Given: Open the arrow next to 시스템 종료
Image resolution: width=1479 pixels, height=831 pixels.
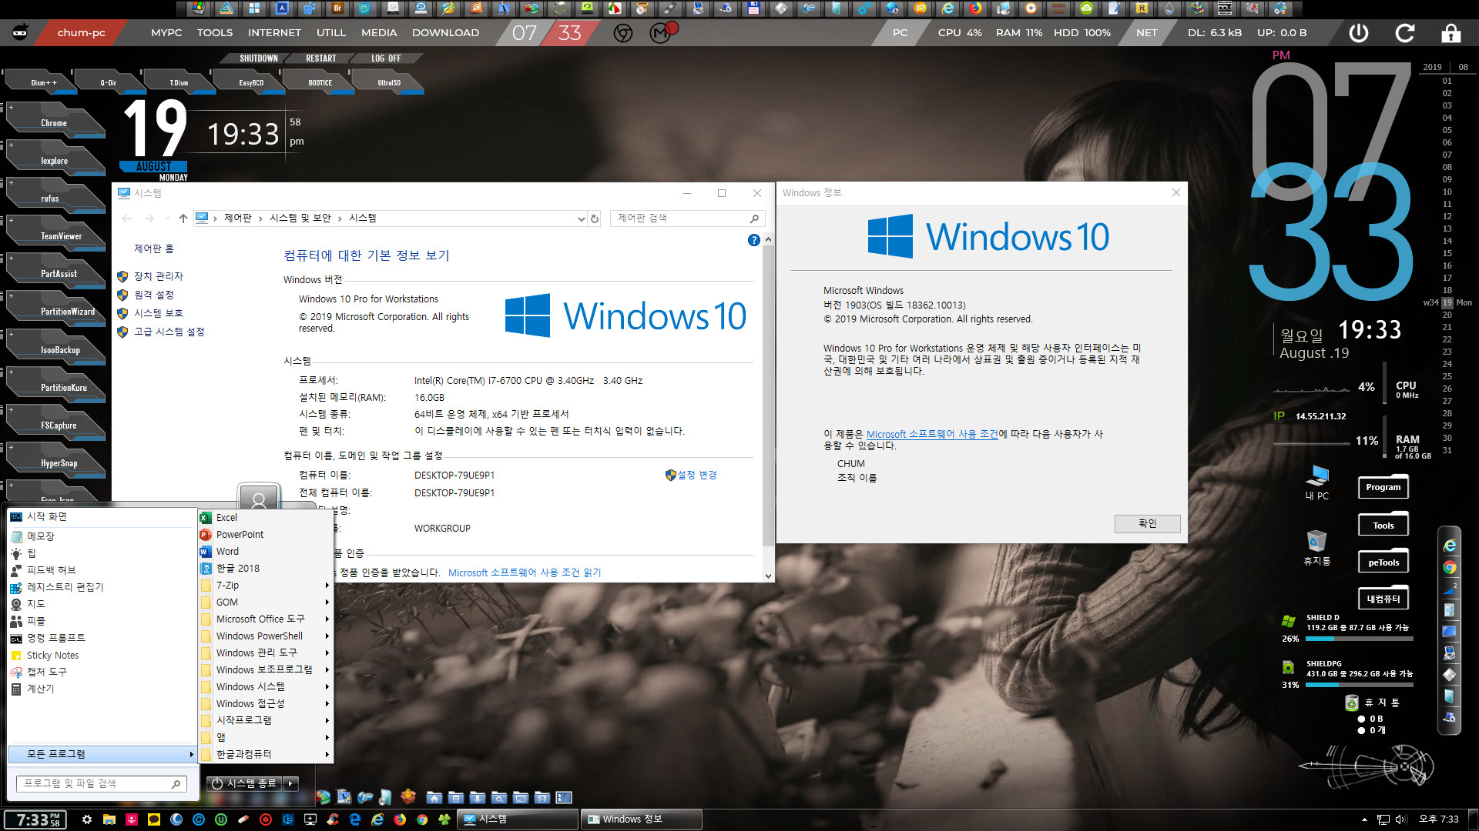Looking at the screenshot, I should 290,783.
